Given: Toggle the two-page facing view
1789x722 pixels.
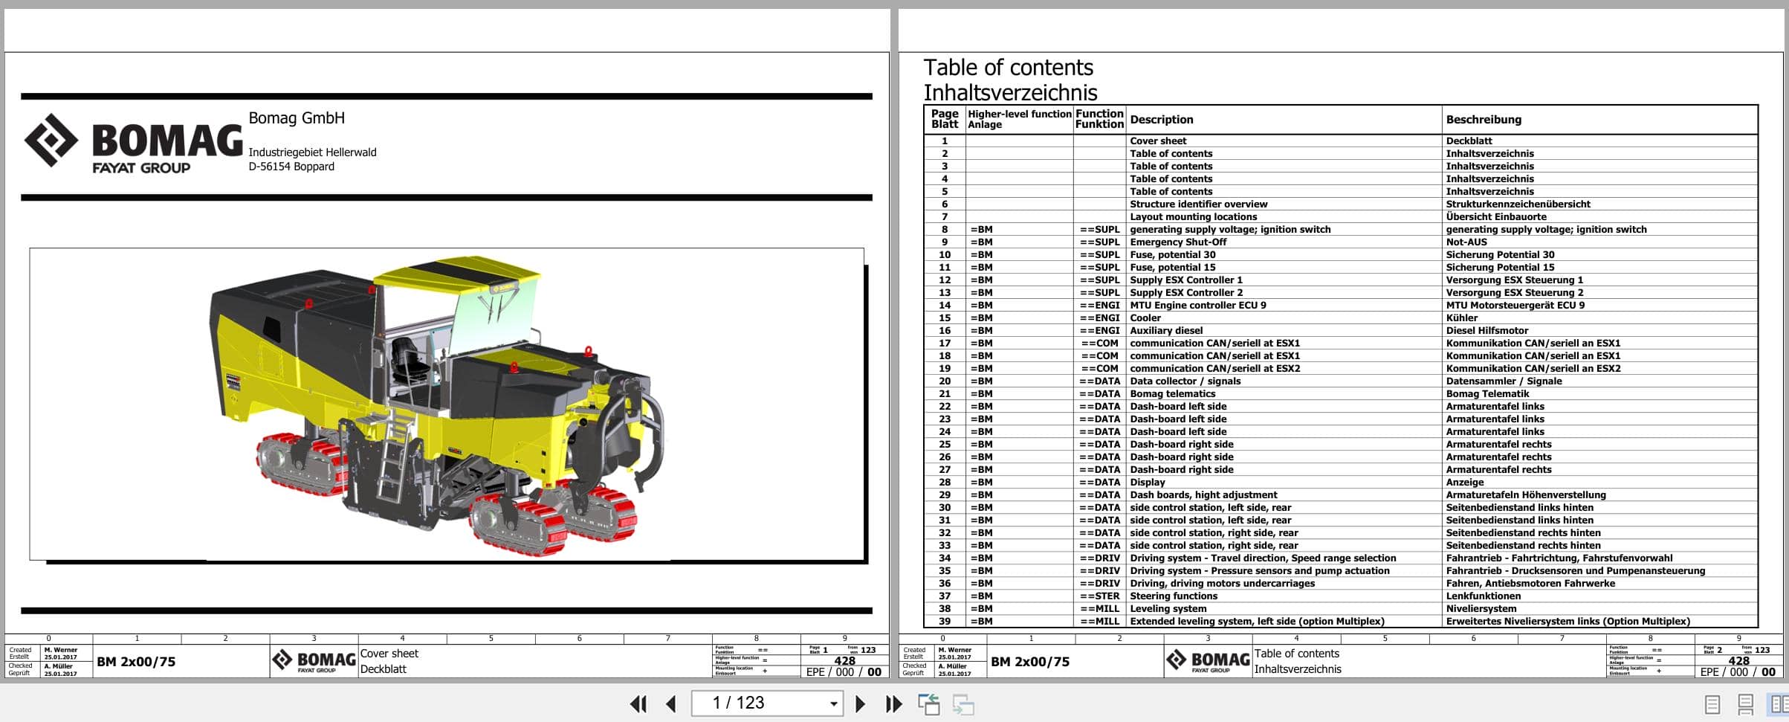Looking at the screenshot, I should (1777, 703).
